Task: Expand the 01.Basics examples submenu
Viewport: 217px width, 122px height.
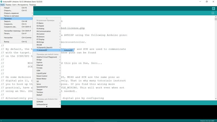Action: pyautogui.click(x=41, y=23)
